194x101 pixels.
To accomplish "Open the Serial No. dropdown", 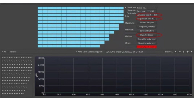I will tap(152, 8).
